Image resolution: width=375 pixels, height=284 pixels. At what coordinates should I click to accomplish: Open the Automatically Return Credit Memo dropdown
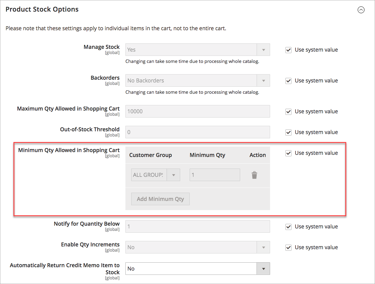point(263,268)
